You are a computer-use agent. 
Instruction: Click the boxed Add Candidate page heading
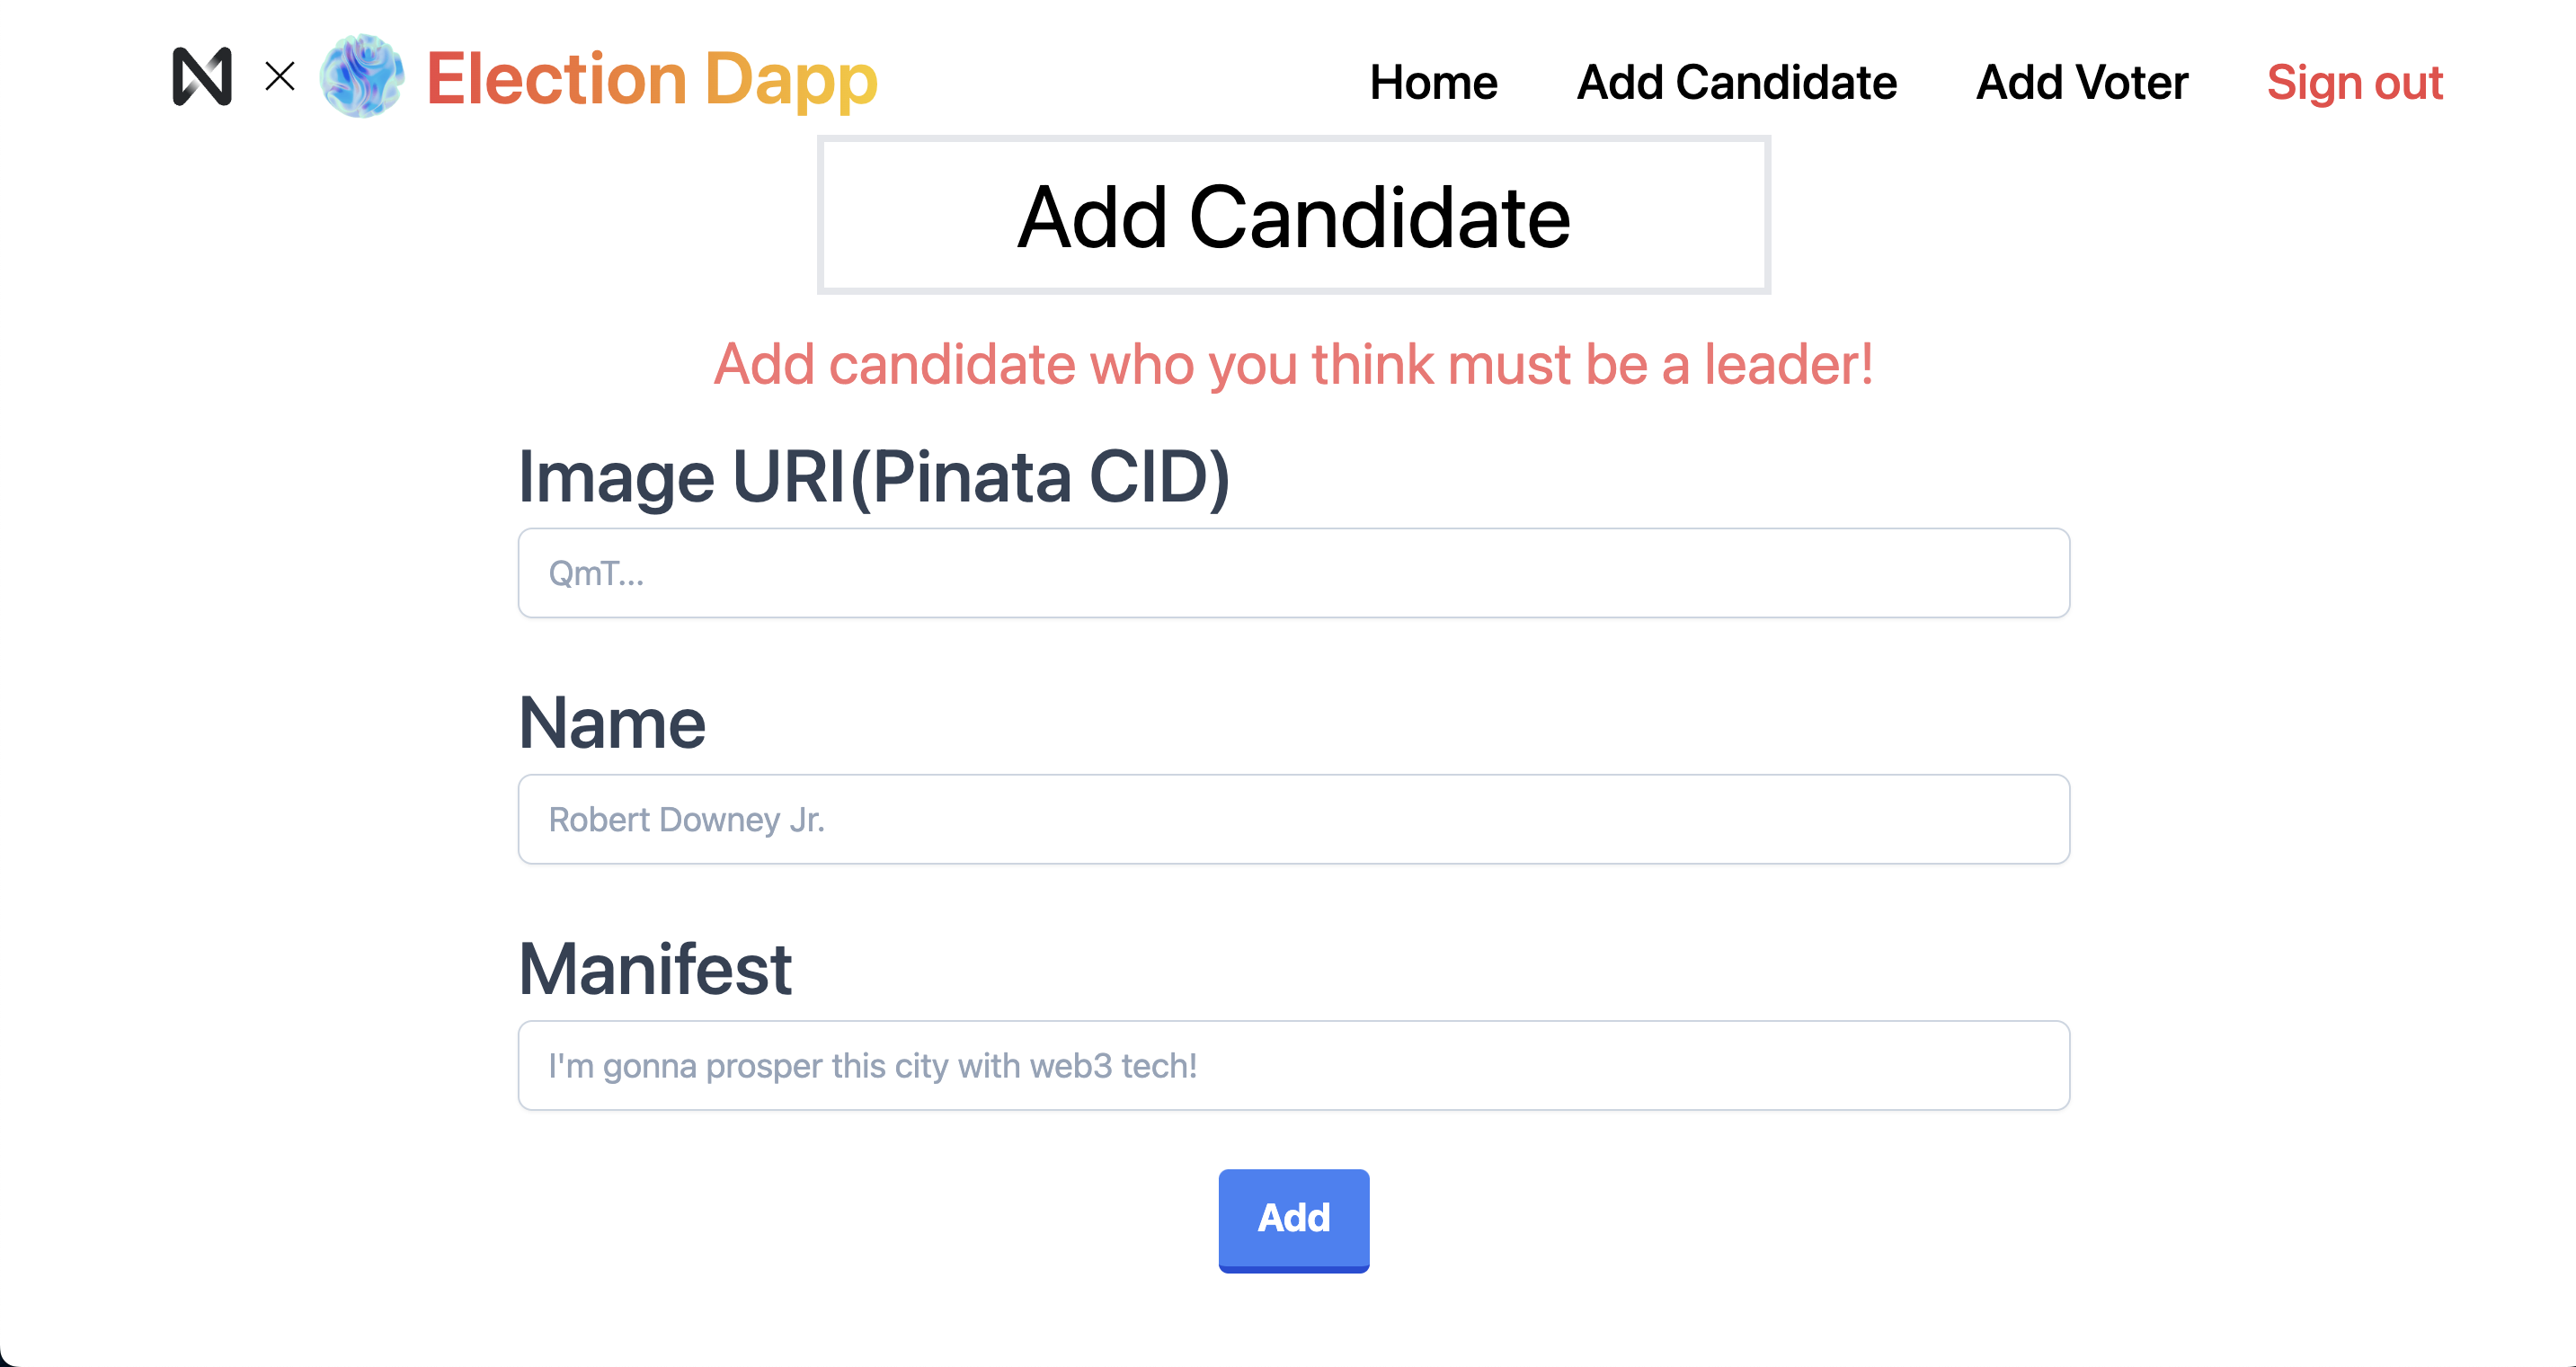click(x=1294, y=215)
